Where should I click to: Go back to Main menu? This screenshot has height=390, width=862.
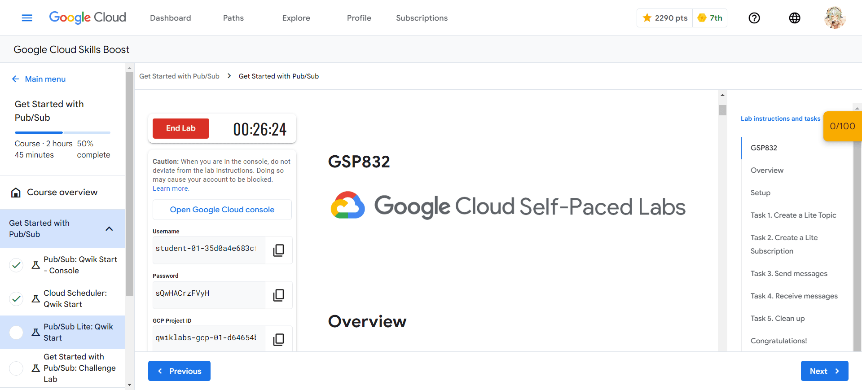tap(45, 79)
